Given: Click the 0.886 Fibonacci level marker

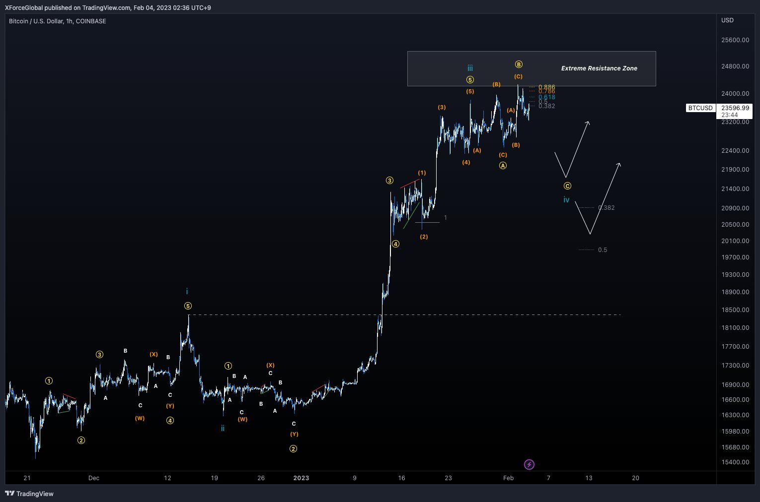Looking at the screenshot, I should (546, 86).
